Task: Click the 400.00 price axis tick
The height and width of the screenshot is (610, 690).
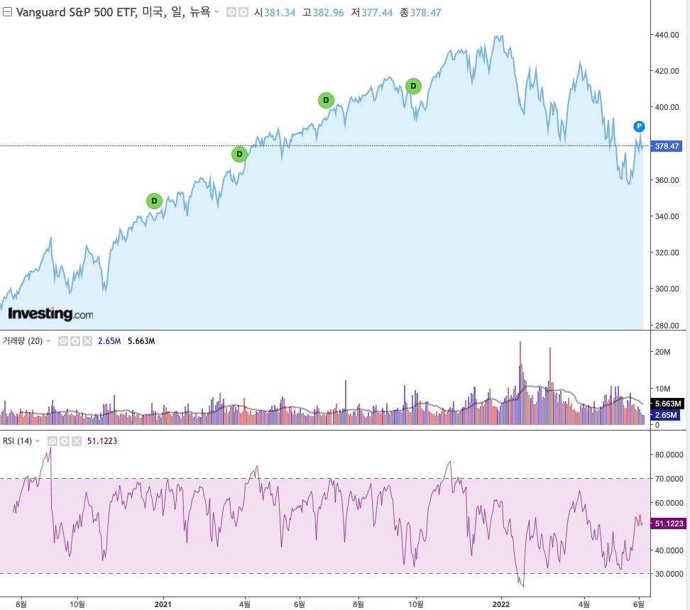Action: coord(667,107)
